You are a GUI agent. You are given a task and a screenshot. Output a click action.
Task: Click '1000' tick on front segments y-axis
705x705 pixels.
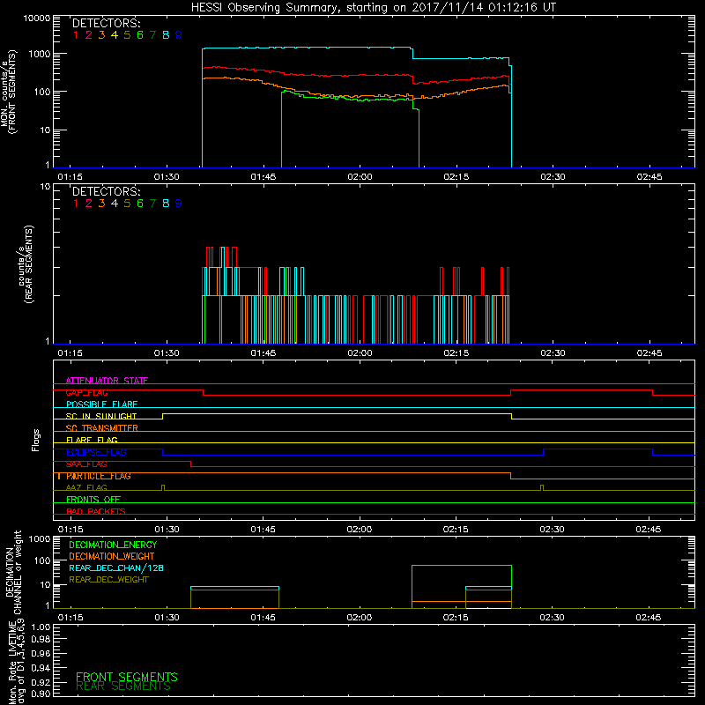click(40, 54)
